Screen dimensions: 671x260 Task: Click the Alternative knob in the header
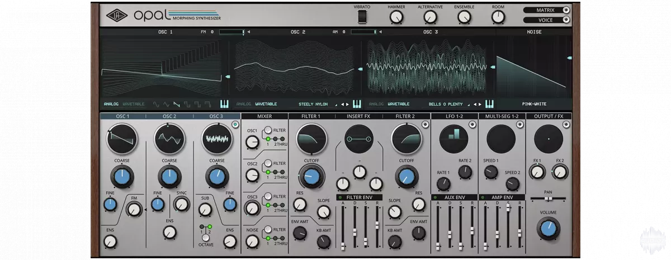point(430,17)
